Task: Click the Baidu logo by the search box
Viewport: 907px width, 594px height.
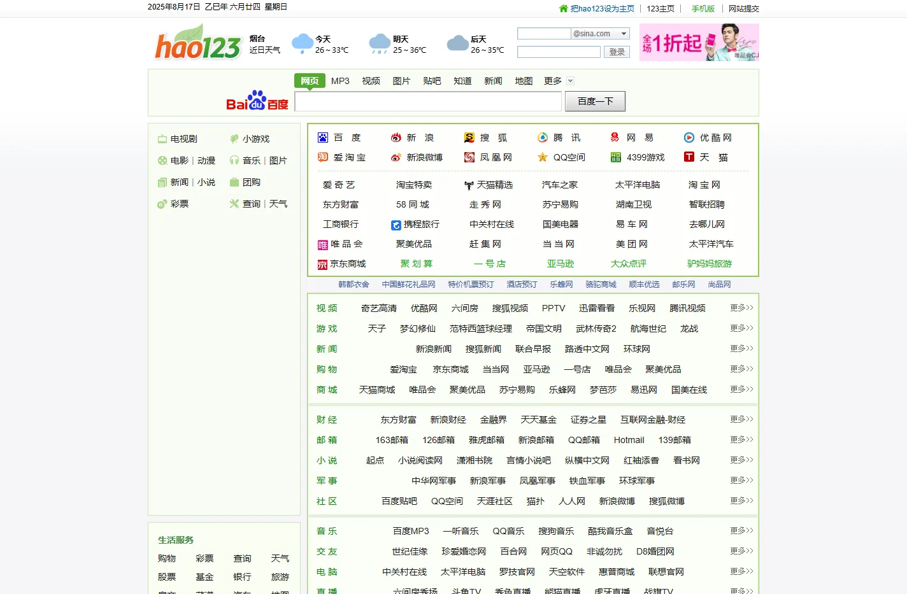Action: 257,100
